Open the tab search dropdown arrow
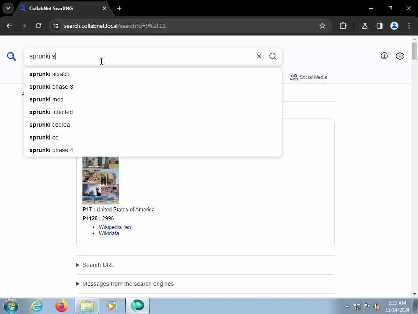The width and height of the screenshot is (418, 314). pyautogui.click(x=8, y=8)
